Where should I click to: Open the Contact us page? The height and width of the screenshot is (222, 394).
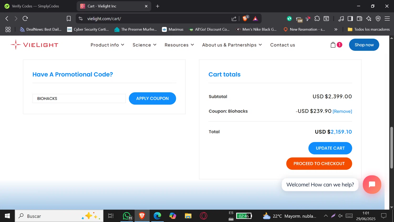tap(283, 45)
